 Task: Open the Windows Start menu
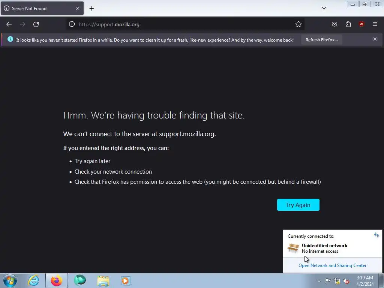point(10,280)
